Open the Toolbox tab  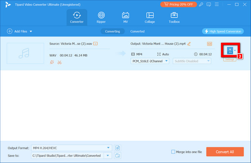tap(174, 17)
